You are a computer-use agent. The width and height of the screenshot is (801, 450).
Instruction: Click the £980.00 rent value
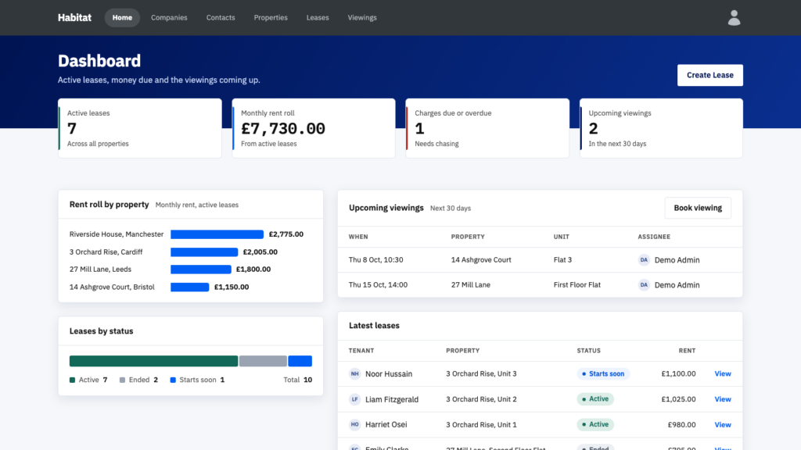pos(681,424)
